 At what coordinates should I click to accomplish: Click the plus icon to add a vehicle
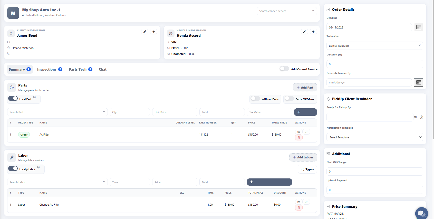click(313, 32)
